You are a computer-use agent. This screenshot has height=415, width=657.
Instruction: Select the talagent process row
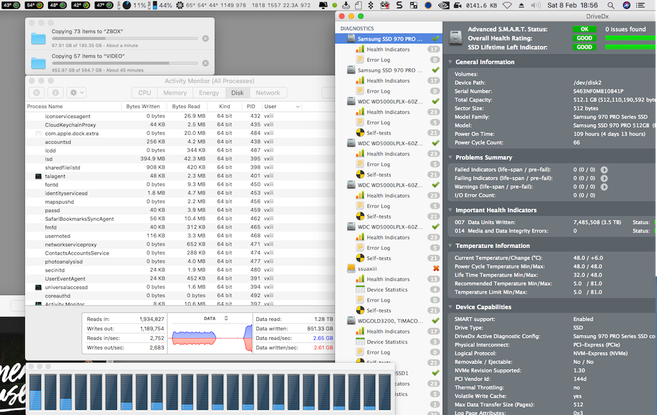coord(180,176)
